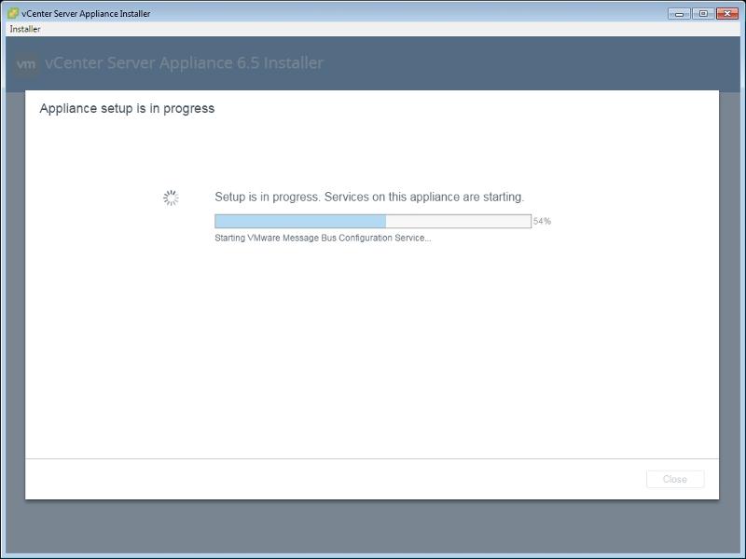Click 'Setup is in progress' message text

coord(369,197)
